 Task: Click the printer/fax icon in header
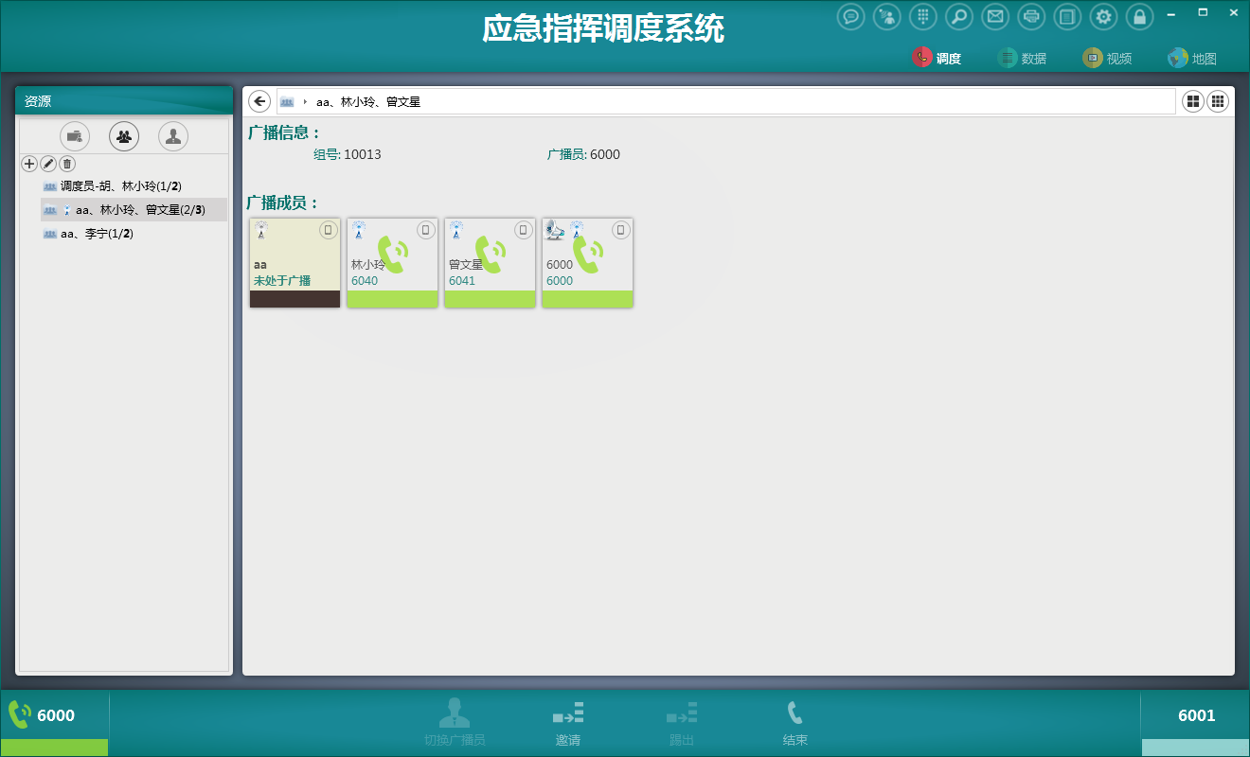click(x=1031, y=16)
